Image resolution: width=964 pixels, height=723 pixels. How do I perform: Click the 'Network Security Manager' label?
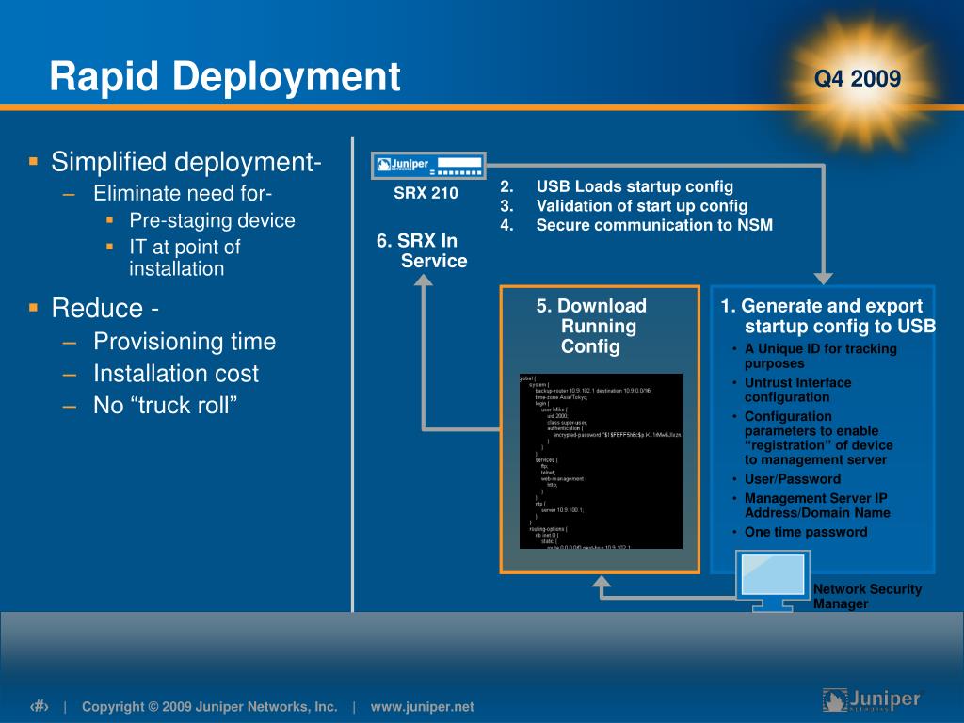(x=867, y=596)
